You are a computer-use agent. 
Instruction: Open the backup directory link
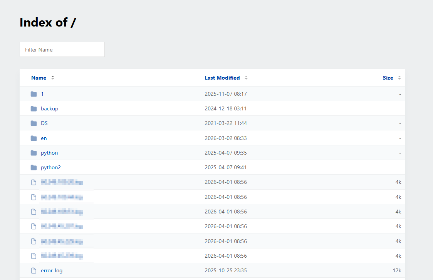click(x=49, y=109)
